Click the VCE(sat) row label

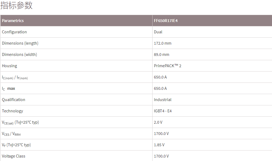[x=20, y=123]
